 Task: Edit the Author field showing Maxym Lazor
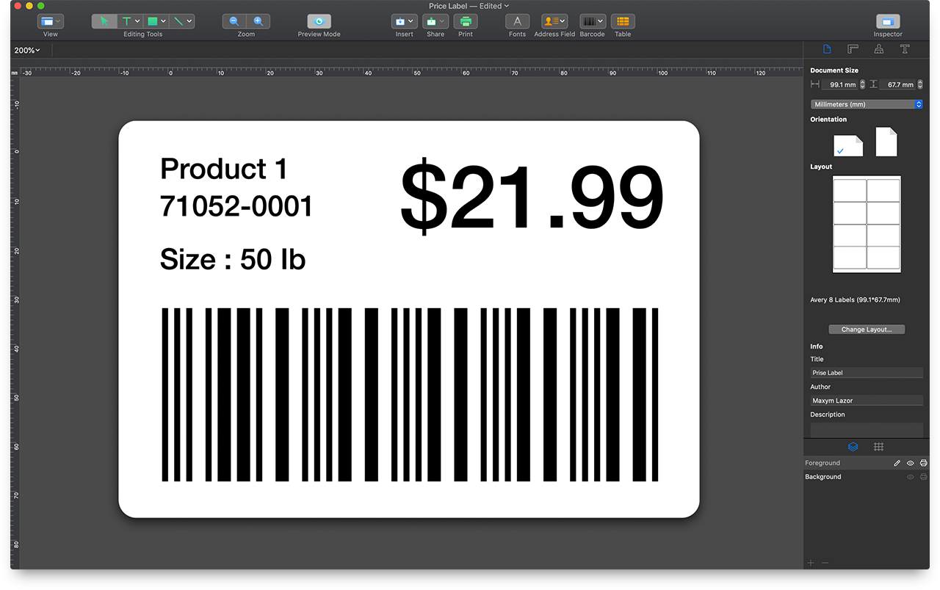[867, 400]
